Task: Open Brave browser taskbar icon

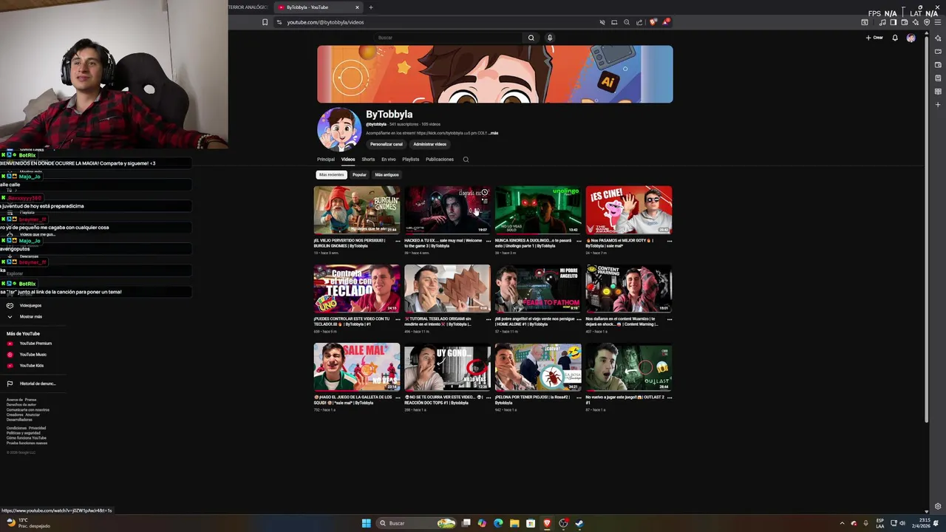Action: (547, 523)
